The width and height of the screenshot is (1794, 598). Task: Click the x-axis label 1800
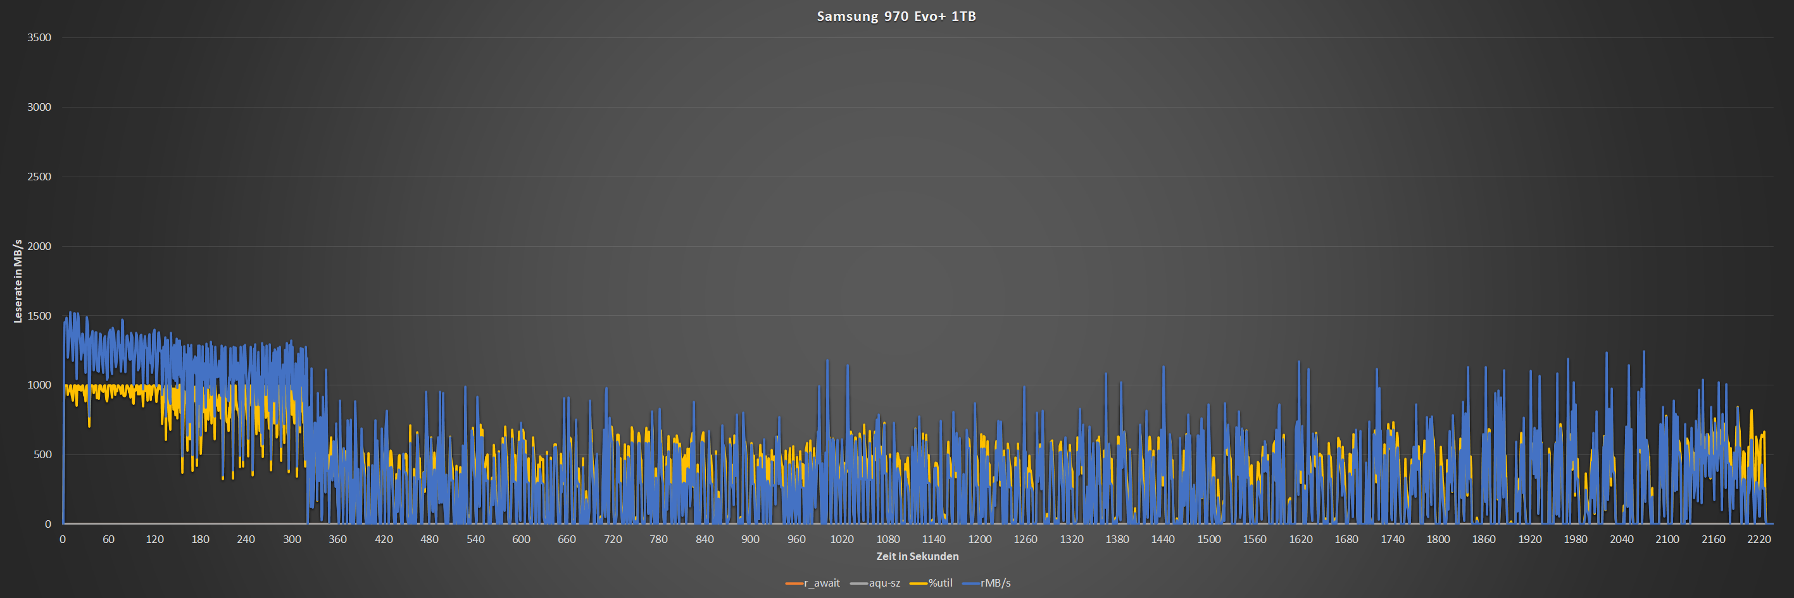click(x=1438, y=540)
